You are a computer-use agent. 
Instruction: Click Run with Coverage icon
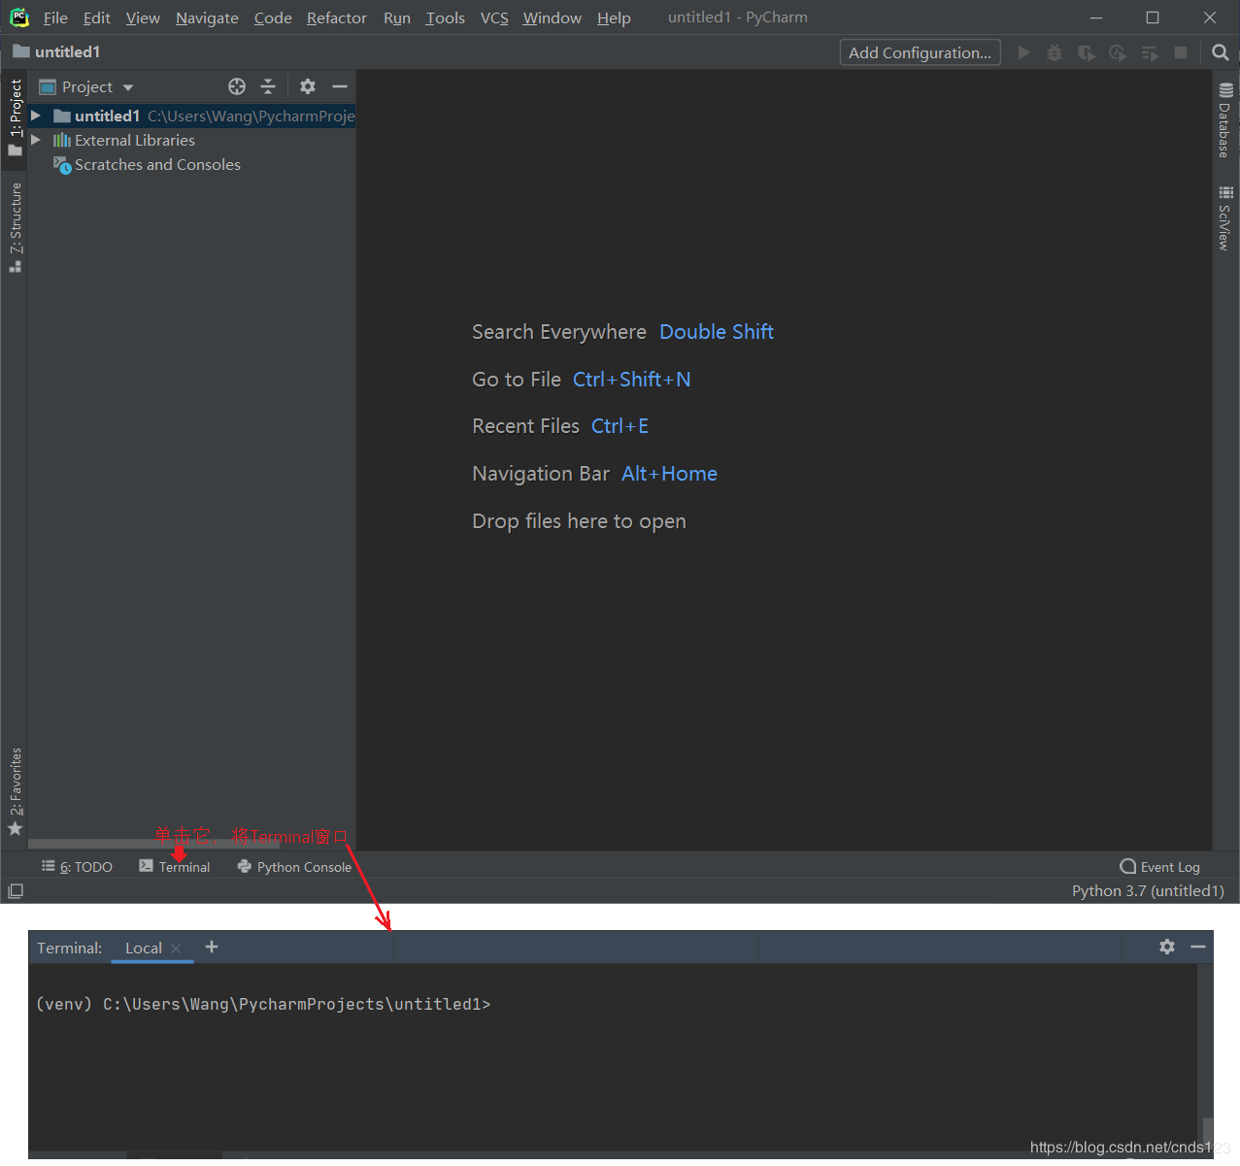point(1087,52)
